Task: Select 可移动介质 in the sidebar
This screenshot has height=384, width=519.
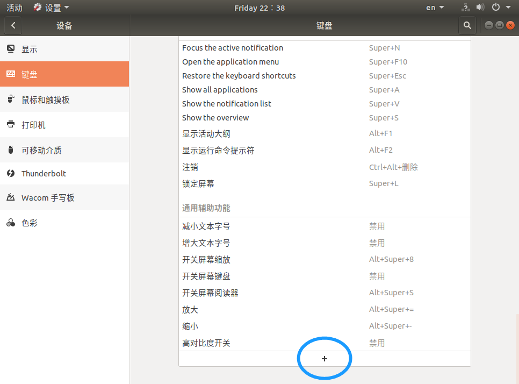Action: pyautogui.click(x=64, y=150)
